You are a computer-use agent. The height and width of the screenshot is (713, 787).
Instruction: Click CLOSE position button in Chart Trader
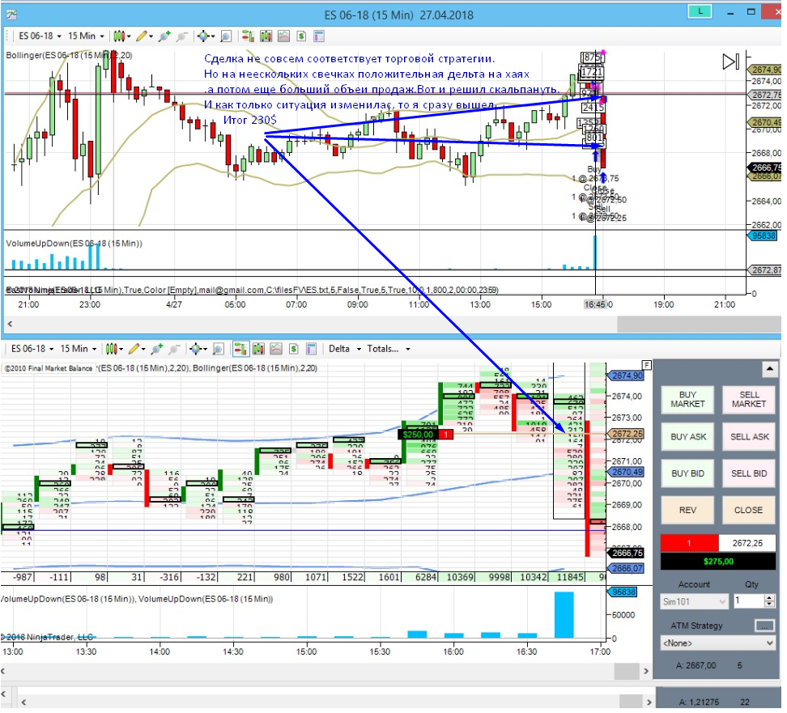point(749,511)
